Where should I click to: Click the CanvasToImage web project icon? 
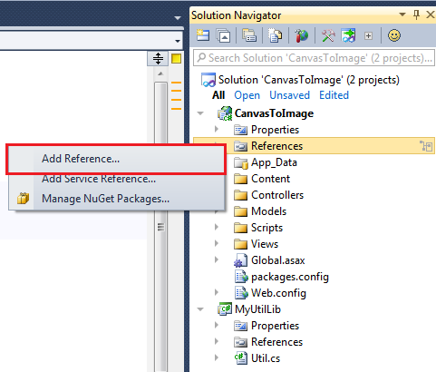pyautogui.click(x=225, y=113)
